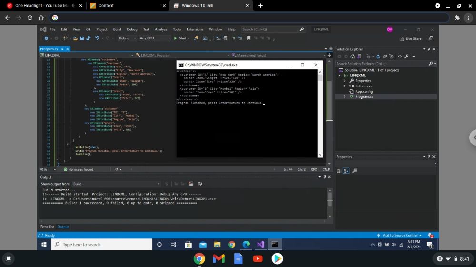Click Microsoft Edge icon in Windows taskbar
Image resolution: width=476 pixels, height=267 pixels.
(246, 244)
